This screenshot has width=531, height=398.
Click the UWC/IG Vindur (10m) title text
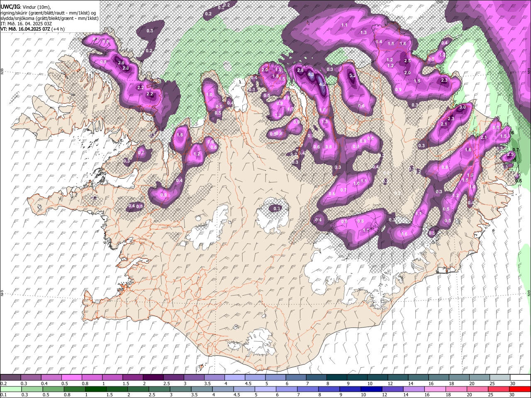pyautogui.click(x=26, y=7)
